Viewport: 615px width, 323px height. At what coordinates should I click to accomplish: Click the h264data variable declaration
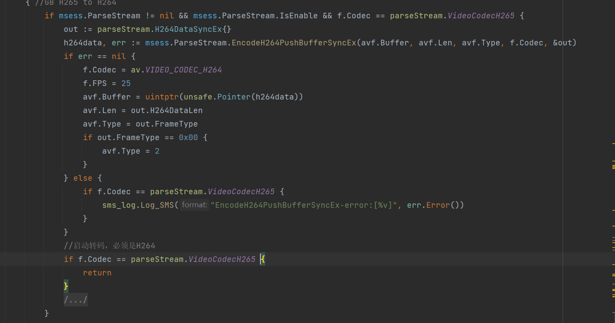83,43
